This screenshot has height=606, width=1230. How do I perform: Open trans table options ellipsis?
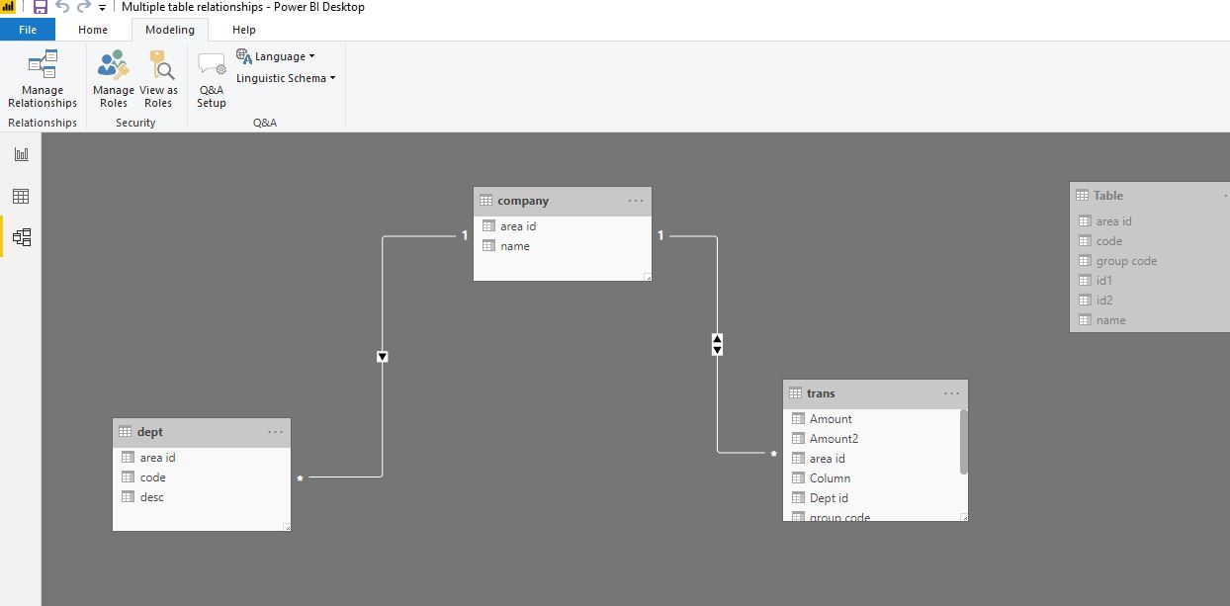tap(951, 393)
